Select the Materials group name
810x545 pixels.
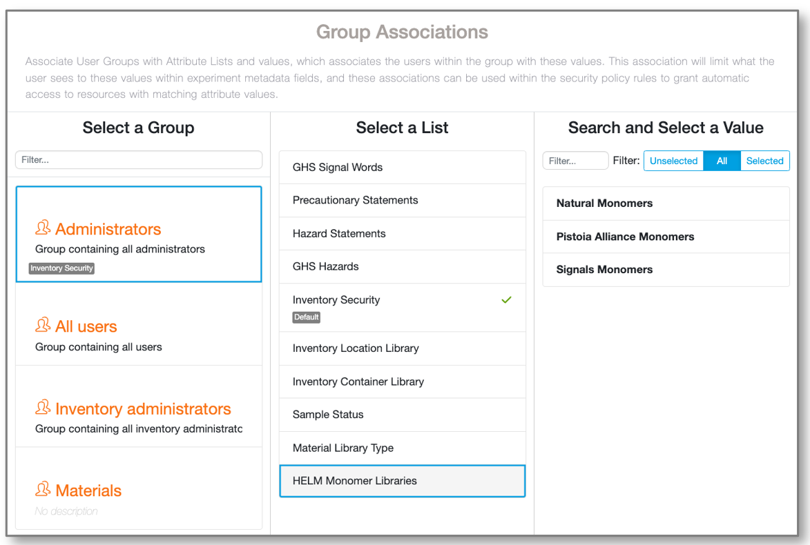pyautogui.click(x=88, y=490)
